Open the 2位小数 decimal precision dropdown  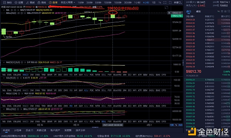click(190, 16)
